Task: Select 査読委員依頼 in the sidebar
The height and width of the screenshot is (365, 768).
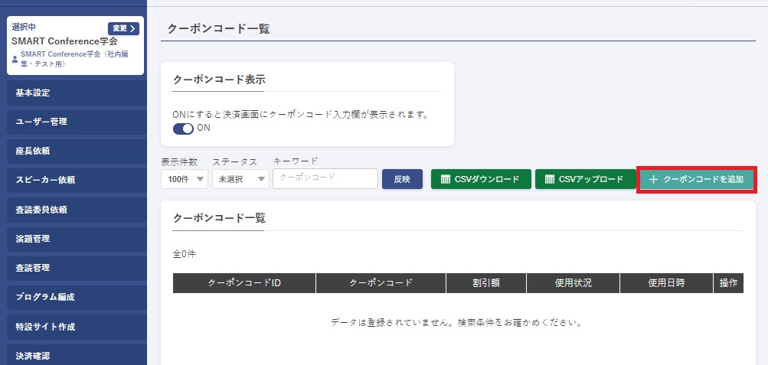Action: point(75,210)
